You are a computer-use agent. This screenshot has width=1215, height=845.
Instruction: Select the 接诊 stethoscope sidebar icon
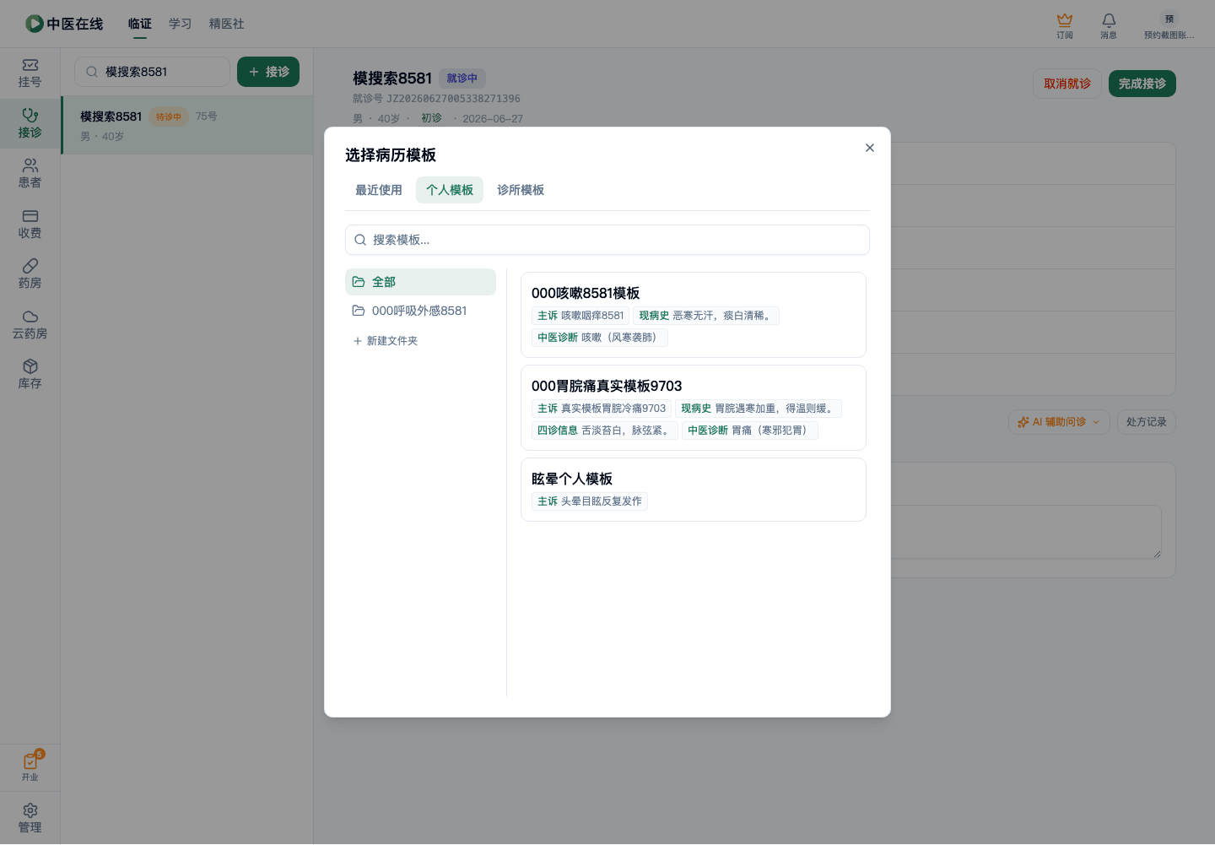[30, 123]
